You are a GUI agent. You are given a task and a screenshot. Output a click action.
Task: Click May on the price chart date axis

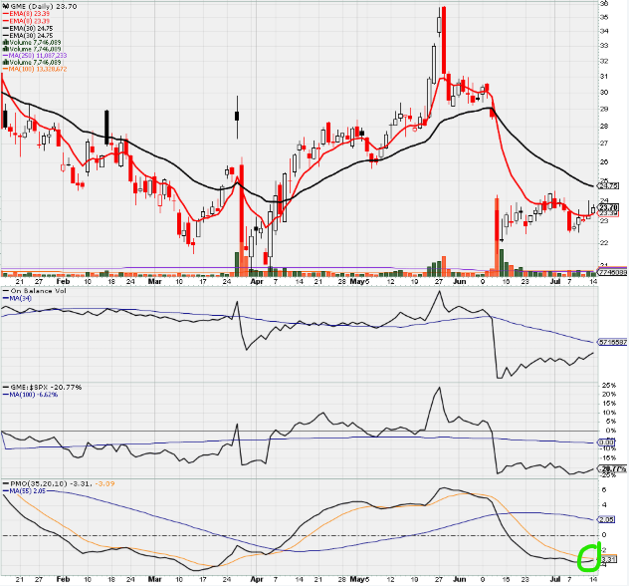click(356, 282)
